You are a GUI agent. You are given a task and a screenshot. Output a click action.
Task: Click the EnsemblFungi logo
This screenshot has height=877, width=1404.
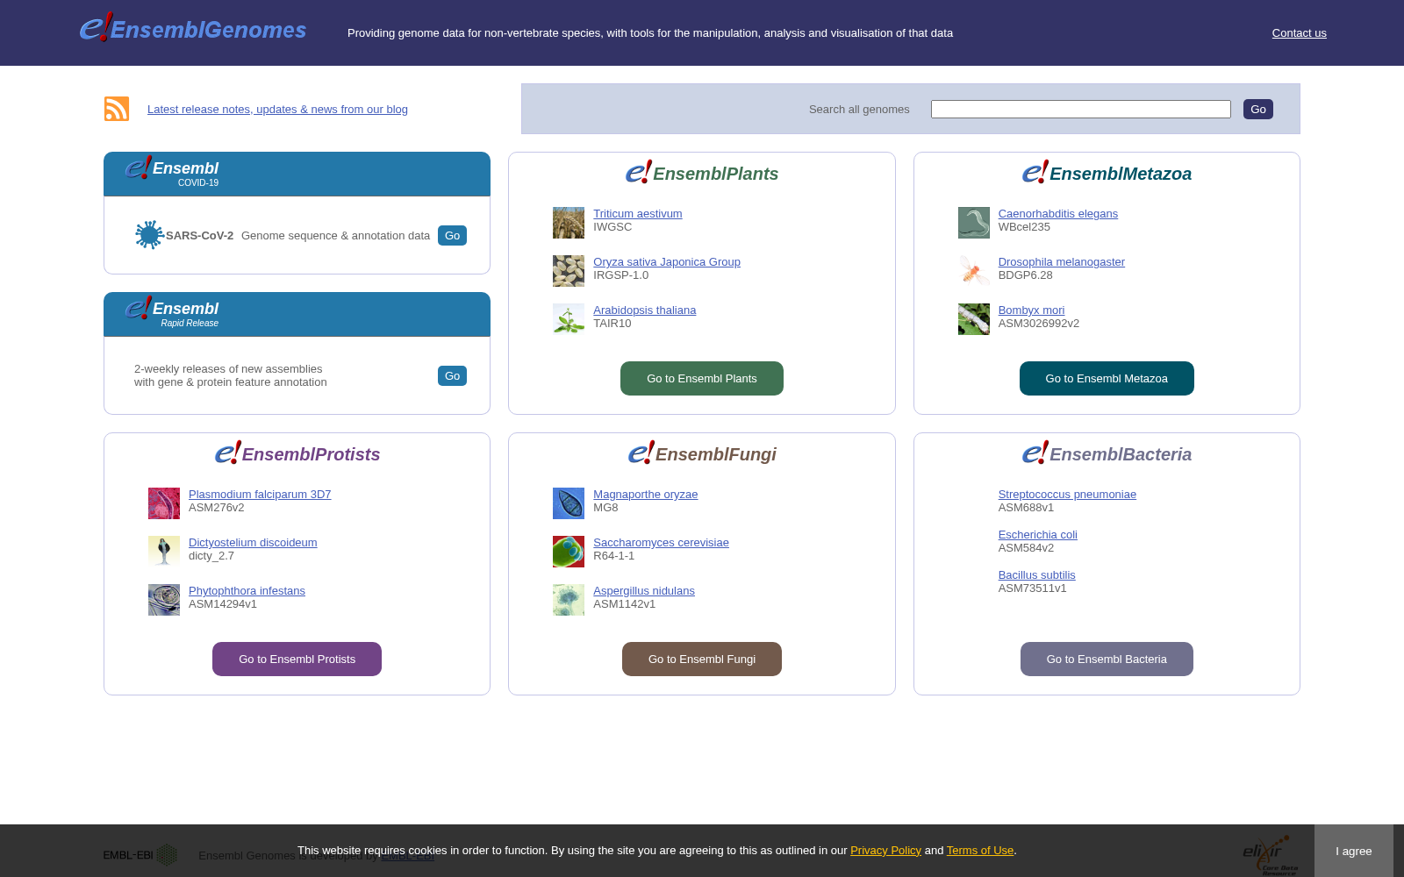point(702,453)
